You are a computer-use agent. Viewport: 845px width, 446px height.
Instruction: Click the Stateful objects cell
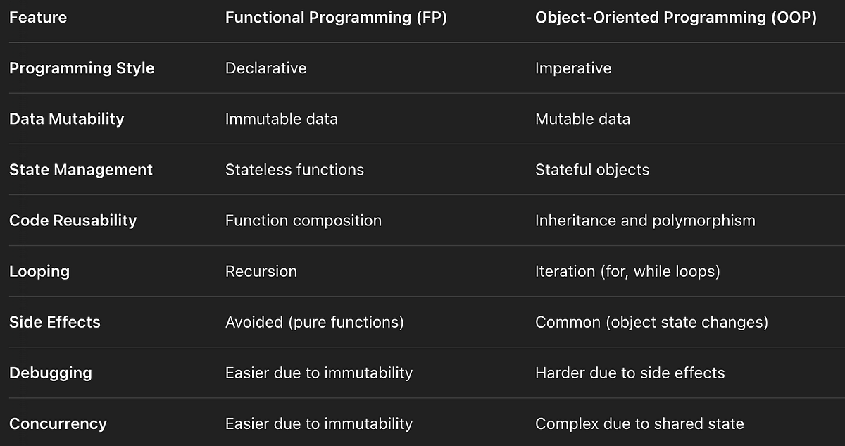click(592, 170)
